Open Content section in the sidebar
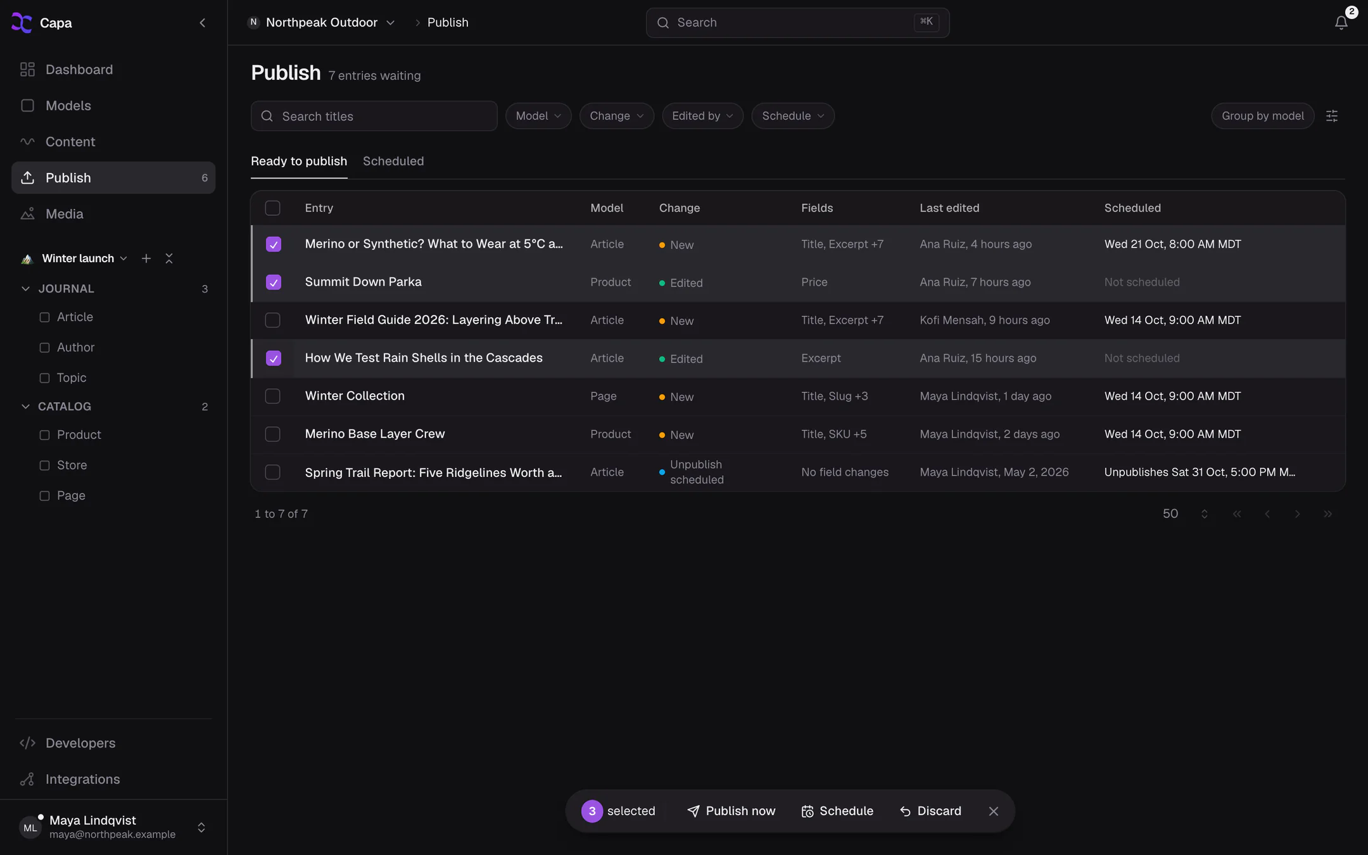1368x855 pixels. 113,142
